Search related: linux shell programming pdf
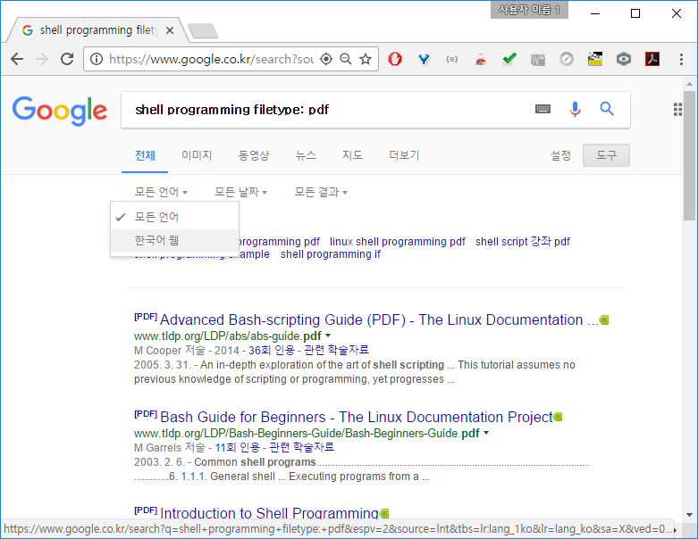Viewport: 698px width, 539px height. [x=398, y=242]
